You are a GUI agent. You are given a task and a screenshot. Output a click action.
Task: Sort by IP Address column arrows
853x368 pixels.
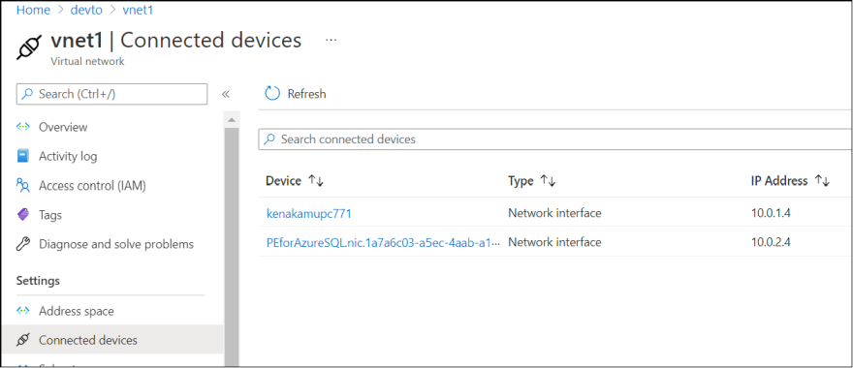point(821,181)
